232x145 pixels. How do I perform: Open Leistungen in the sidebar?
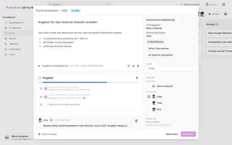coord(15,49)
